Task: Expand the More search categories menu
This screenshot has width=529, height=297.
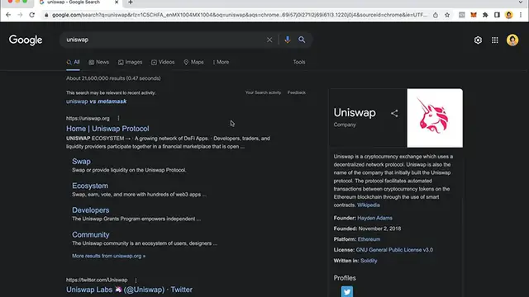Action: tap(221, 63)
